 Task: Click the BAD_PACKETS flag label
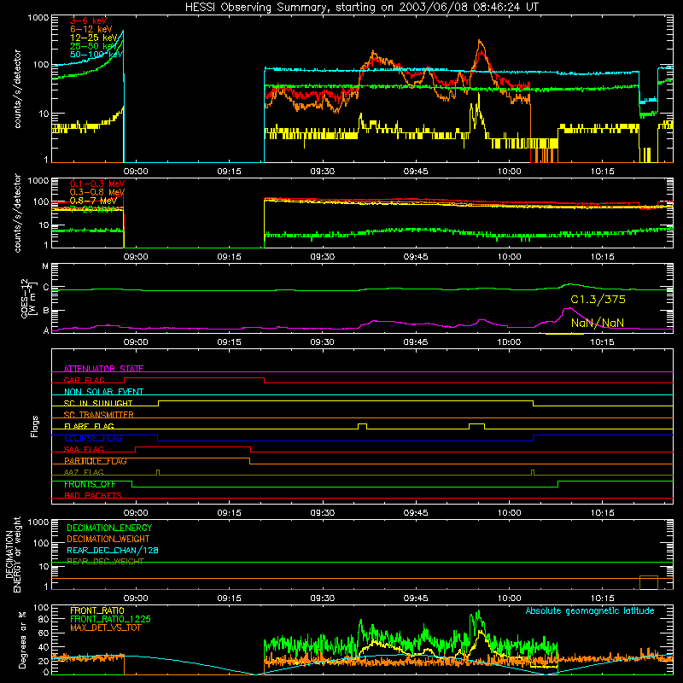pyautogui.click(x=93, y=495)
